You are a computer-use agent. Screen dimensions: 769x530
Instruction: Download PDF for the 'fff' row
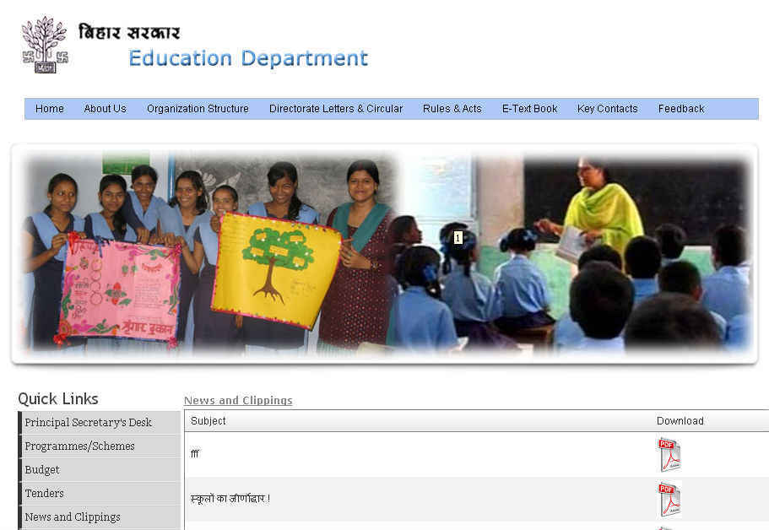(669, 454)
